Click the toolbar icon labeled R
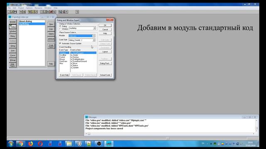This screenshot has width=266, height=149. coord(48,12)
